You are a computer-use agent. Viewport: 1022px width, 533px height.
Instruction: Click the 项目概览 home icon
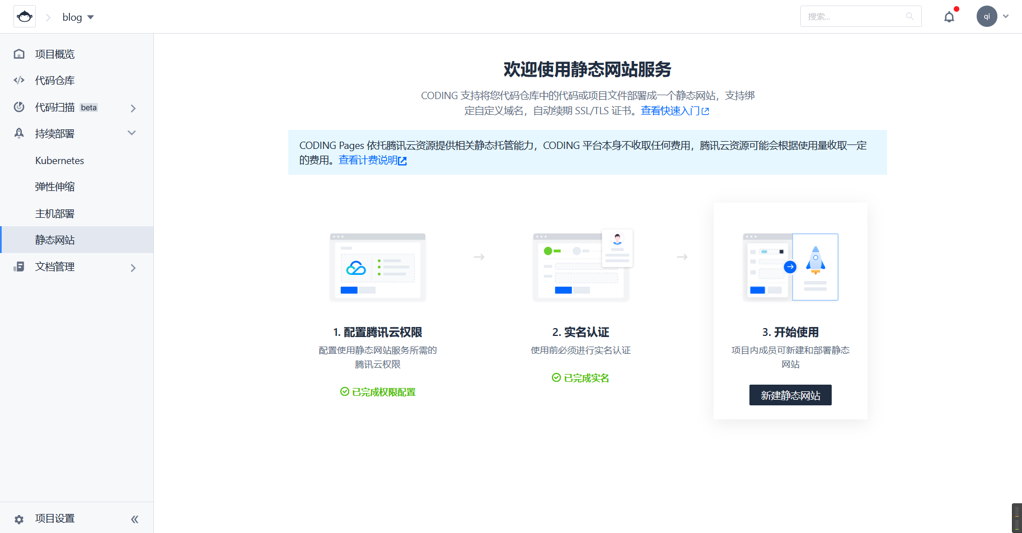19,54
